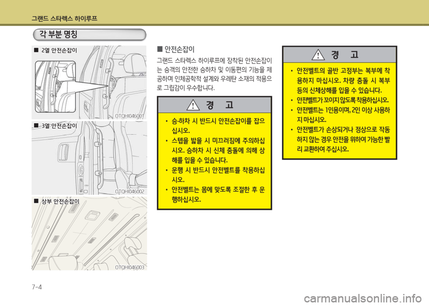Image resolution: width=429 pixels, height=306 pixels.
Task: Select the header text 그랜드 스타렉스 하이루프
Action: pyautogui.click(x=64, y=19)
